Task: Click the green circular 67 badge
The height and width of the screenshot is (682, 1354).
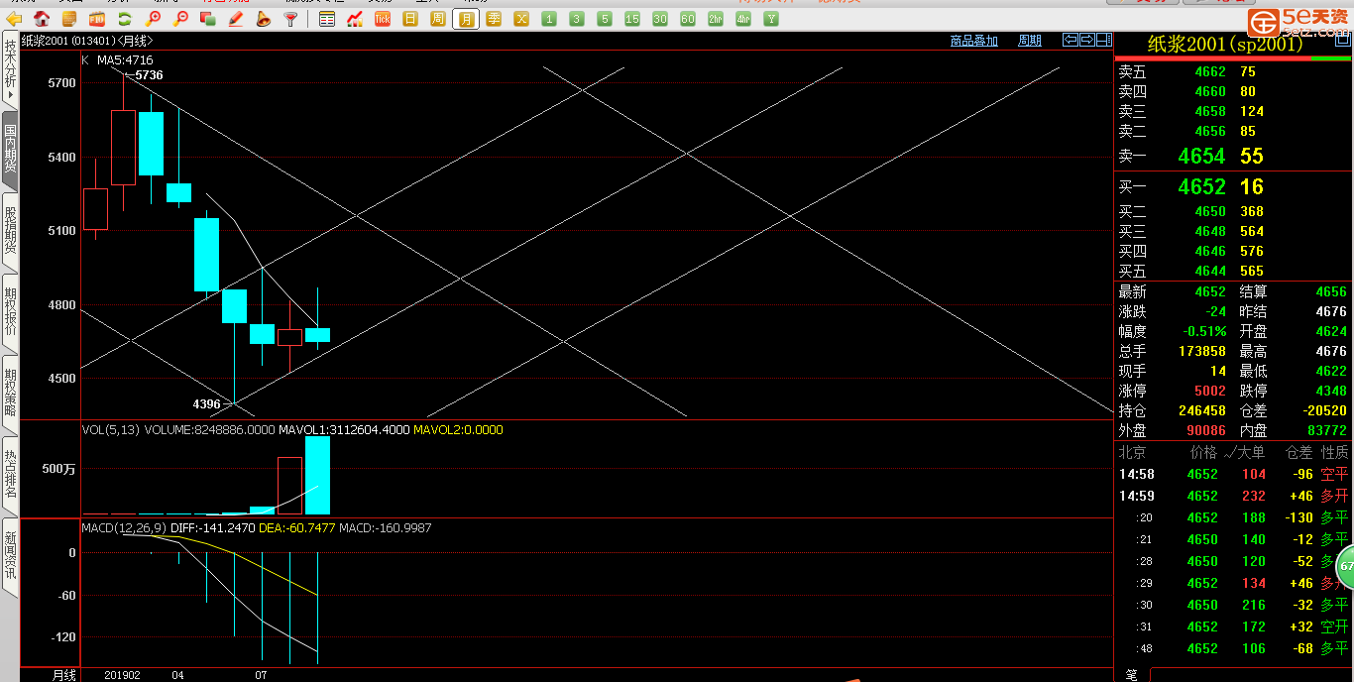Action: point(1345,566)
